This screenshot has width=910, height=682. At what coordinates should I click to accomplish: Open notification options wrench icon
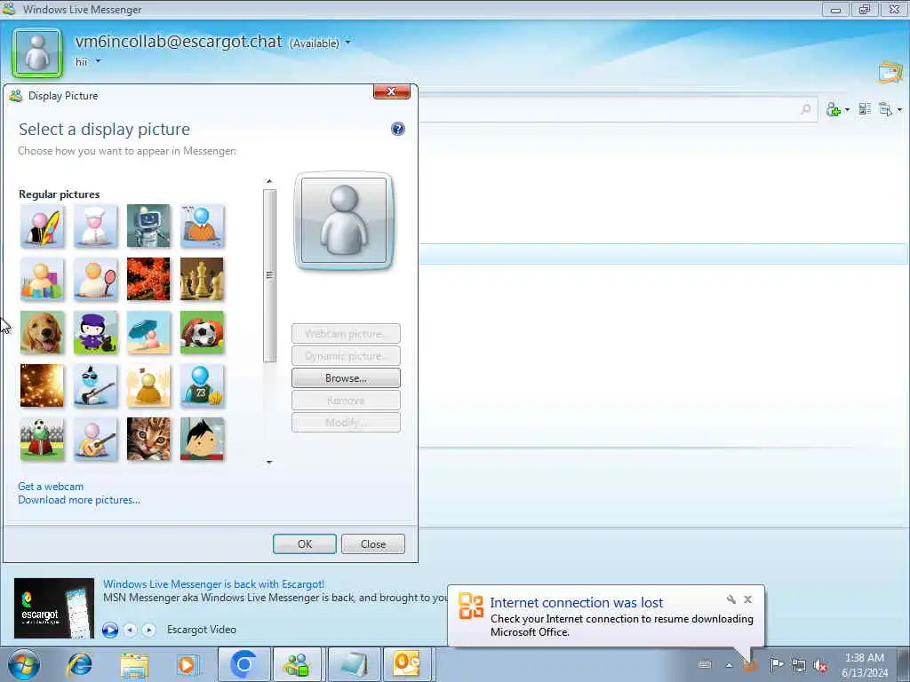click(731, 599)
